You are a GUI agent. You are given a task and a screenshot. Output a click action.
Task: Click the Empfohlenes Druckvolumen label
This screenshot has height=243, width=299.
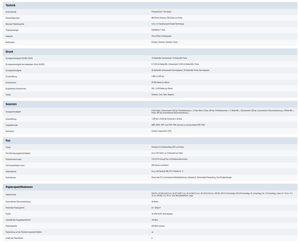click(x=16, y=89)
